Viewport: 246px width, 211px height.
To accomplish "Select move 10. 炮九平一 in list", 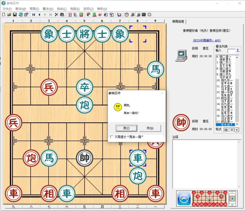I will [225, 80].
